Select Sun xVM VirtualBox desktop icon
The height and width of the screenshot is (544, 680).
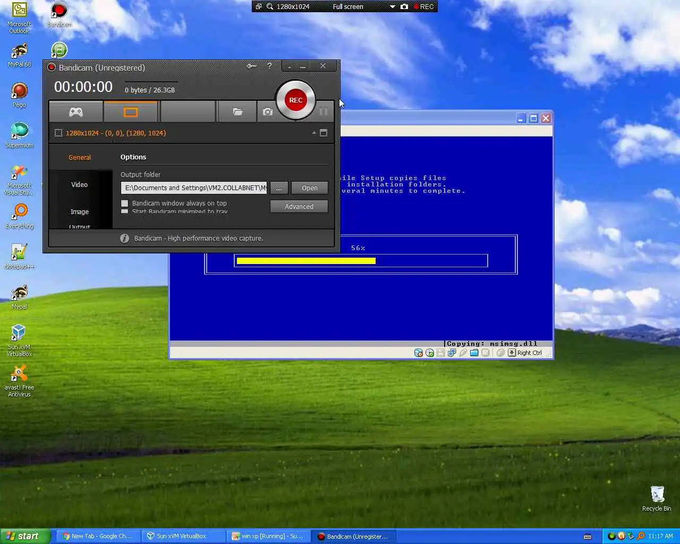19,341
